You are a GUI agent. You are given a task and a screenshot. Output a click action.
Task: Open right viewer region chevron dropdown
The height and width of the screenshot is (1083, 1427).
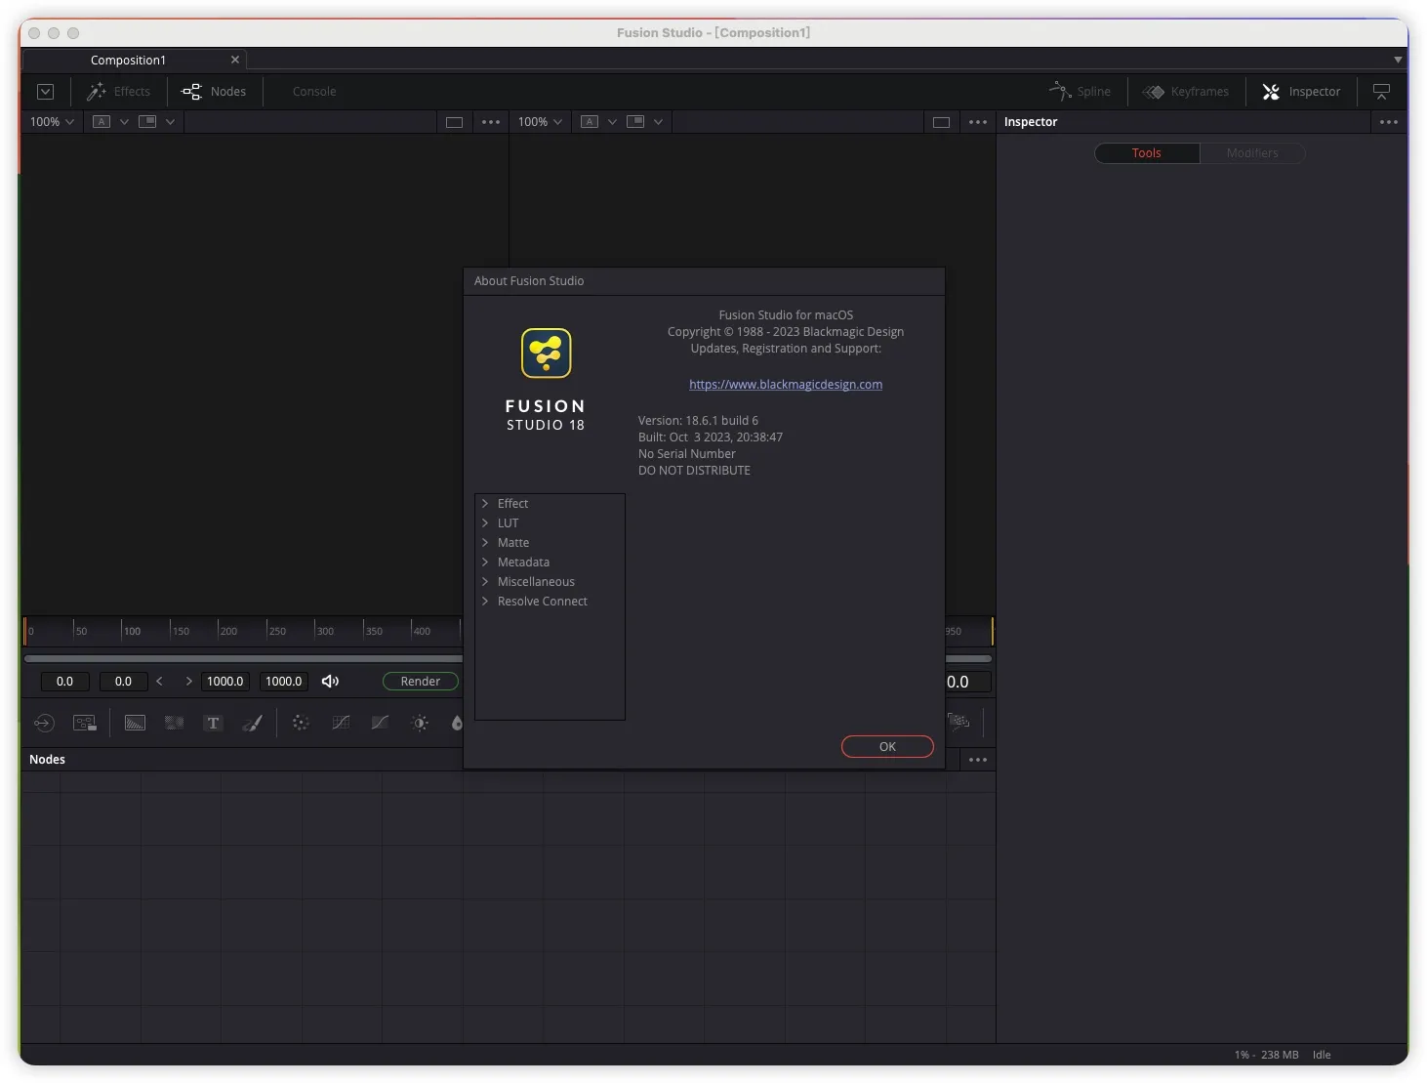point(658,122)
